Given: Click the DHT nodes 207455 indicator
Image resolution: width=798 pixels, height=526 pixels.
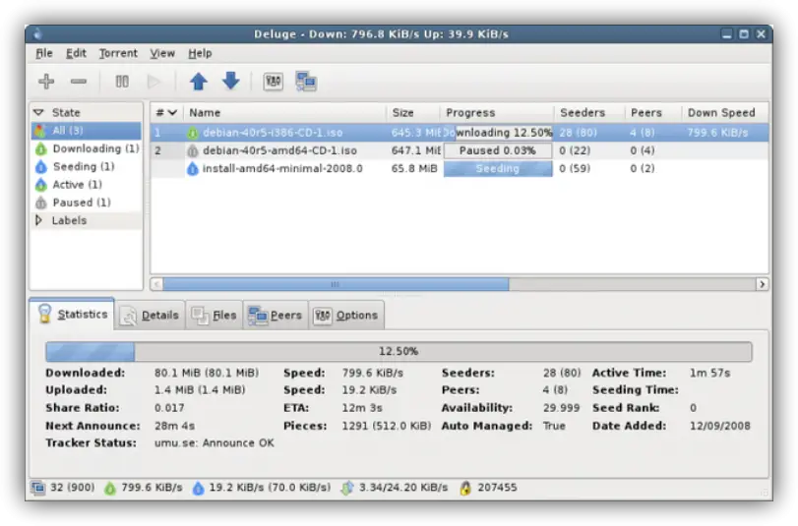Looking at the screenshot, I should (497, 488).
